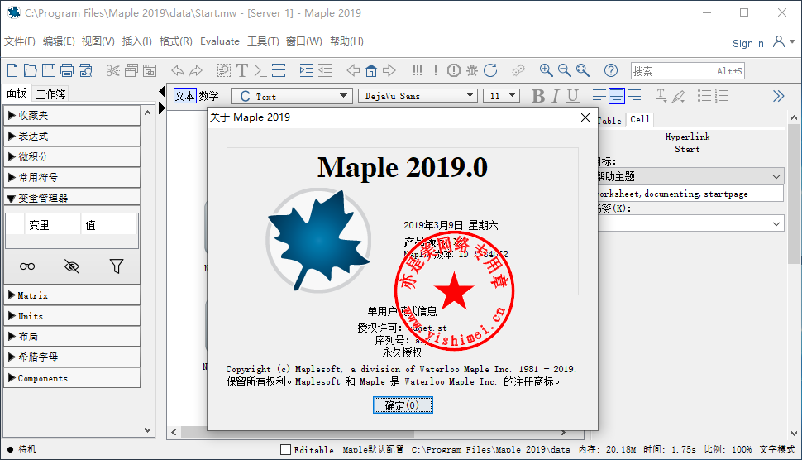This screenshot has height=460, width=802.
Task: Click 确定(O) button in About dialog
Action: coord(403,405)
